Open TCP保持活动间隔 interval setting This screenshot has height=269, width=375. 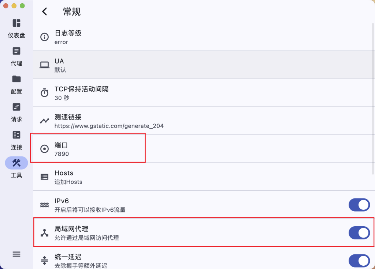[204, 93]
